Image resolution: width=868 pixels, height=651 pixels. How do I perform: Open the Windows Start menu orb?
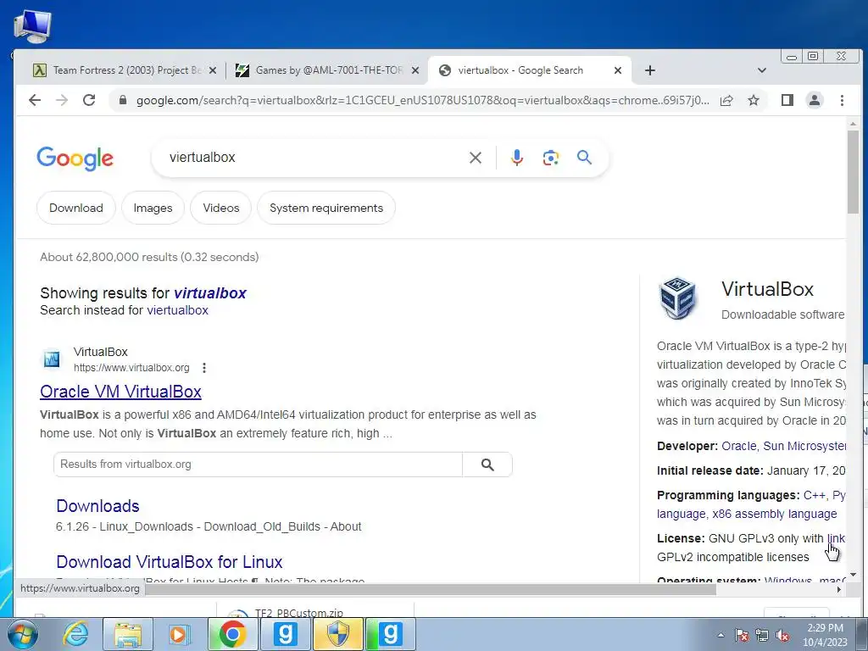(x=22, y=634)
